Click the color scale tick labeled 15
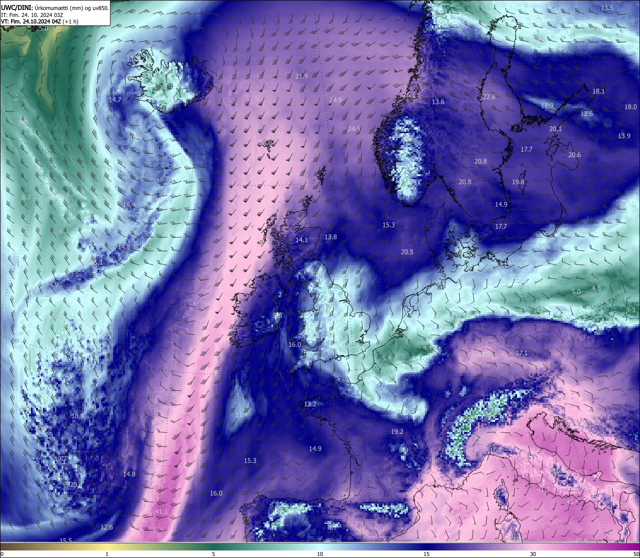 tap(426, 554)
